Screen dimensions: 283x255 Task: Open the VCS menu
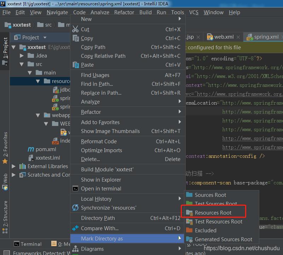click(194, 12)
